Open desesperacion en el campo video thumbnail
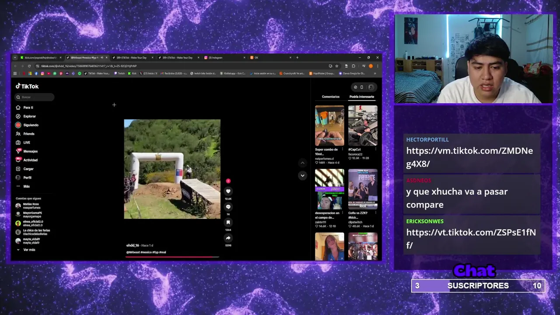Viewport: 560px width, 315px height. point(329,189)
